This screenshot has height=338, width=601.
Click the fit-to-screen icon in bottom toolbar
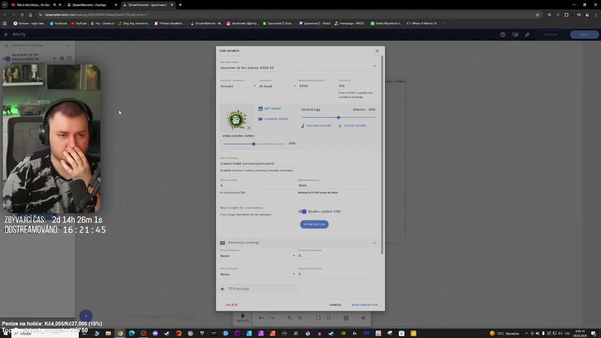point(318,318)
